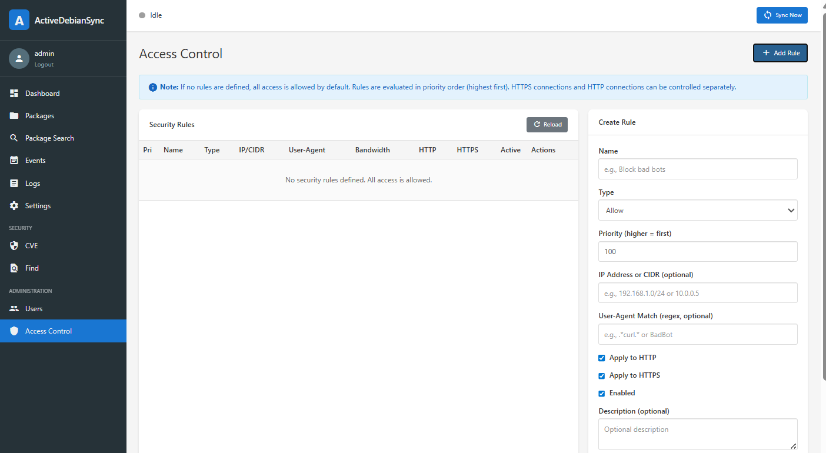
Task: Click the Settings gear icon
Action: (x=14, y=206)
